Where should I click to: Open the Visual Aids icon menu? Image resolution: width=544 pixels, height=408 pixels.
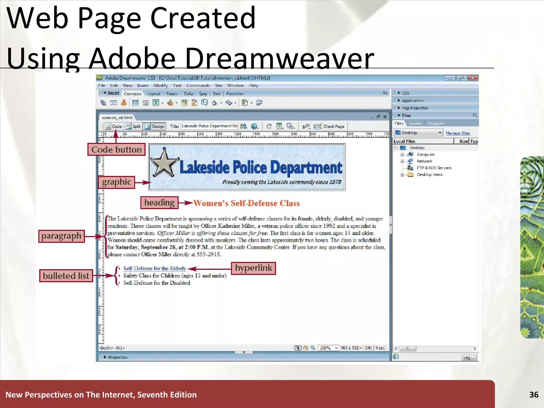pyautogui.click(x=291, y=126)
